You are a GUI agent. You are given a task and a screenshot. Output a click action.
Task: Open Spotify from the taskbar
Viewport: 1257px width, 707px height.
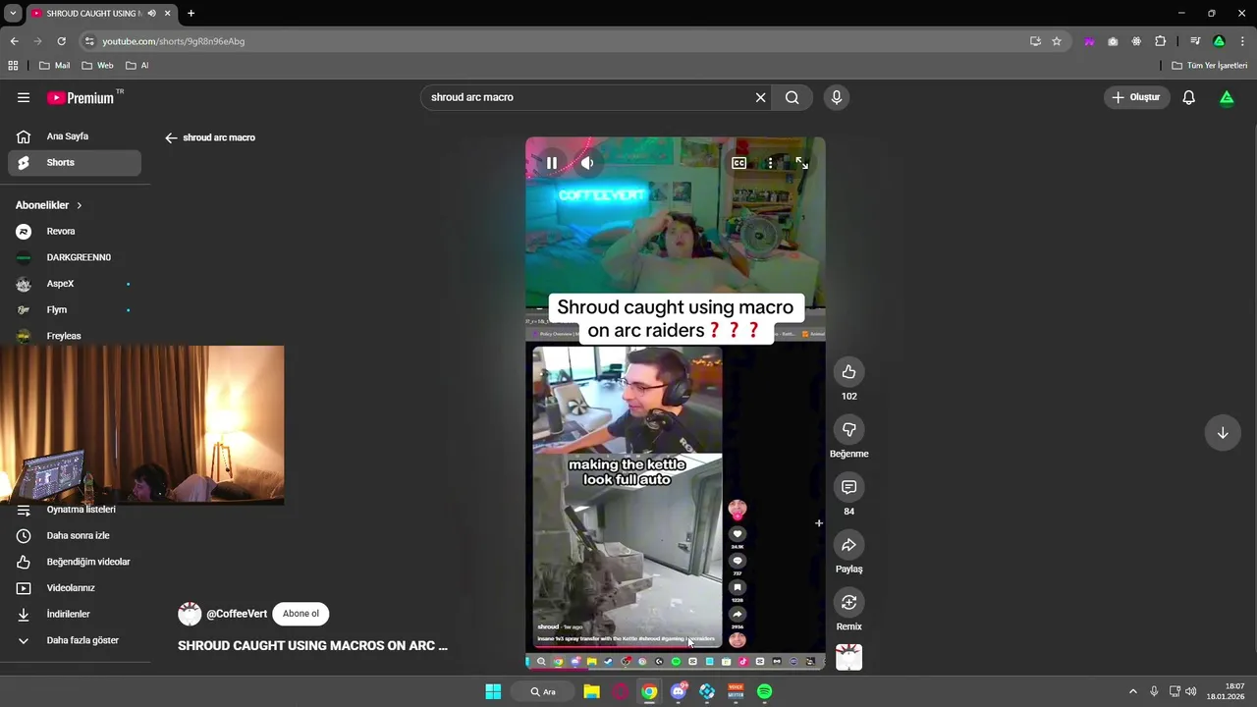[764, 692]
